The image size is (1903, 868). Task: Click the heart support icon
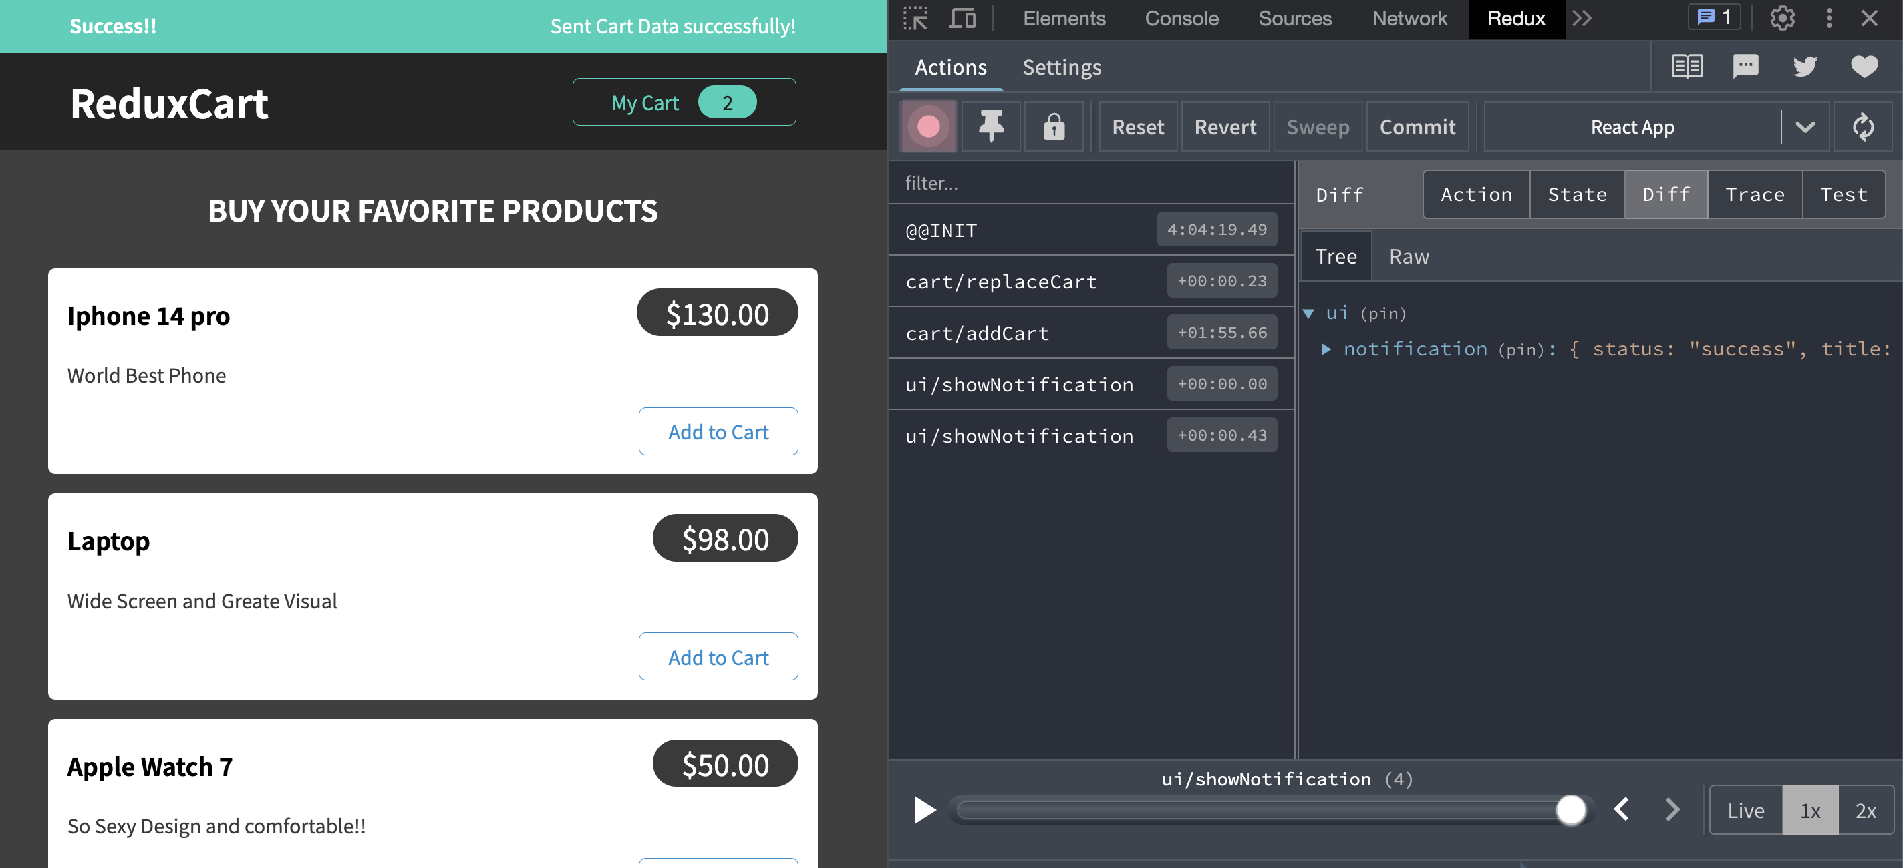pyautogui.click(x=1864, y=66)
